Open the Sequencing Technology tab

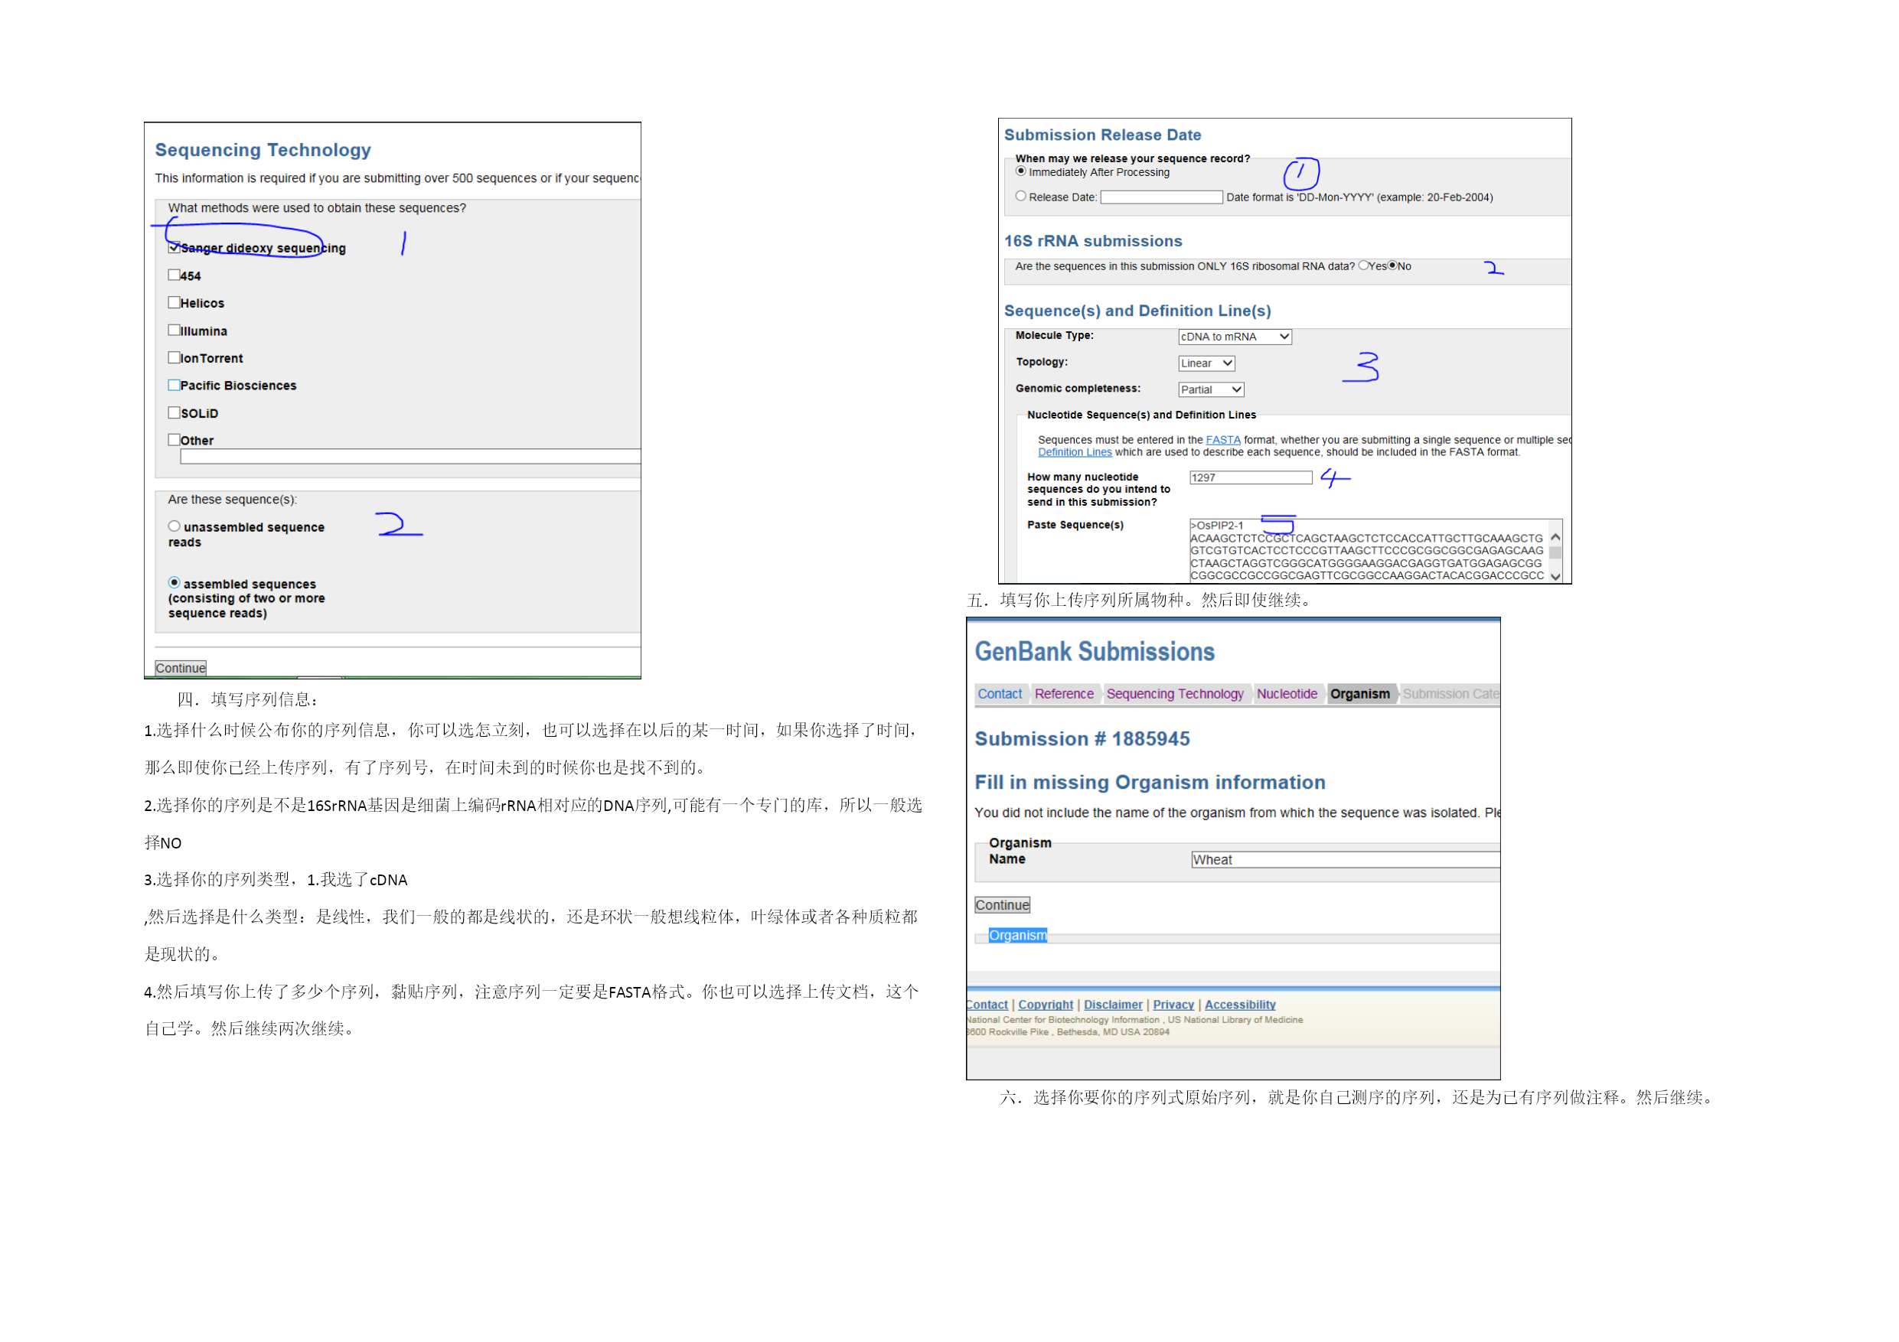pos(1174,694)
